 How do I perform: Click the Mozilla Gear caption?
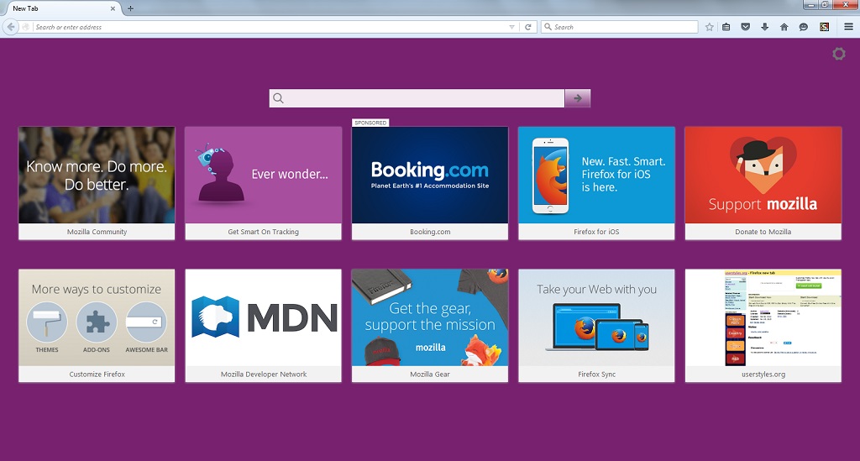430,375
